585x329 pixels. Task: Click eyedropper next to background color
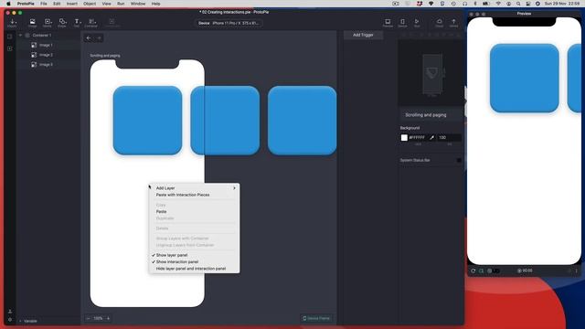[431, 138]
